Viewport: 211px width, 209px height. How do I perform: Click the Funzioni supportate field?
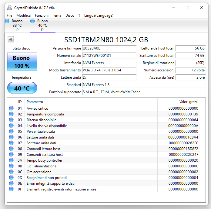[144, 92]
